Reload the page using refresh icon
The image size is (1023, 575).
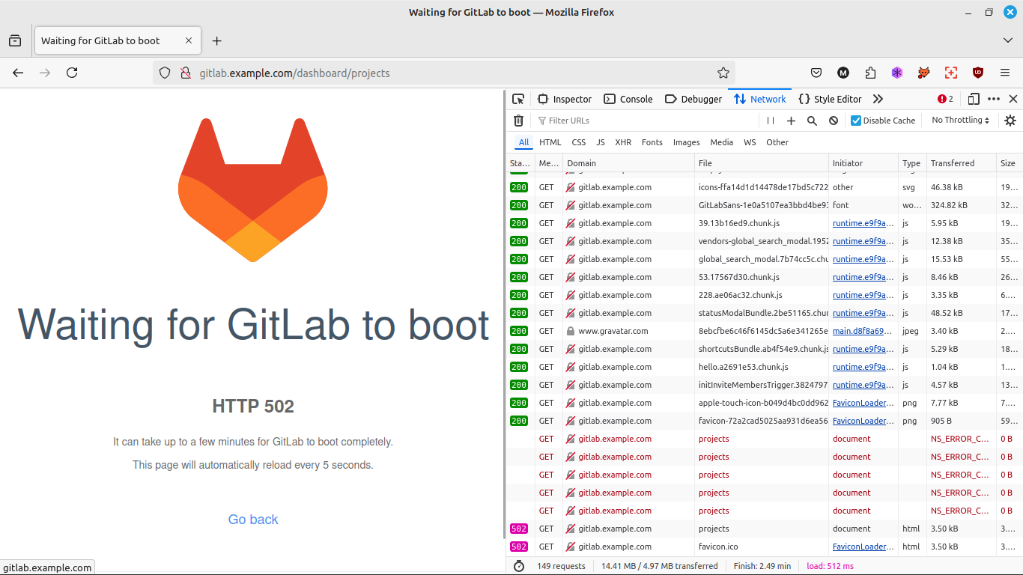tap(72, 73)
